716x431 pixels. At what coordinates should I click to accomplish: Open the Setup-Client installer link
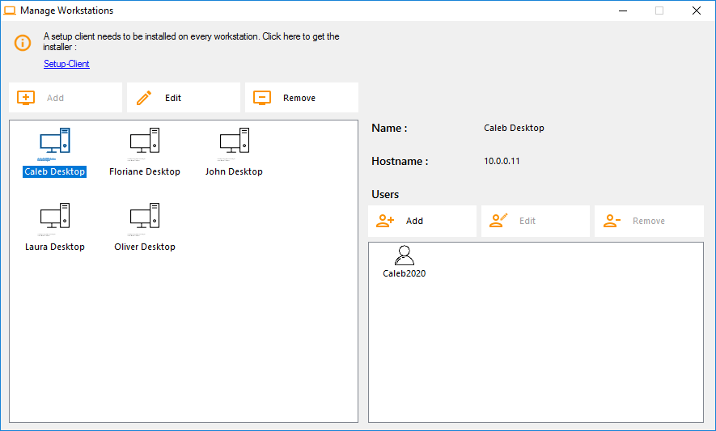(66, 64)
